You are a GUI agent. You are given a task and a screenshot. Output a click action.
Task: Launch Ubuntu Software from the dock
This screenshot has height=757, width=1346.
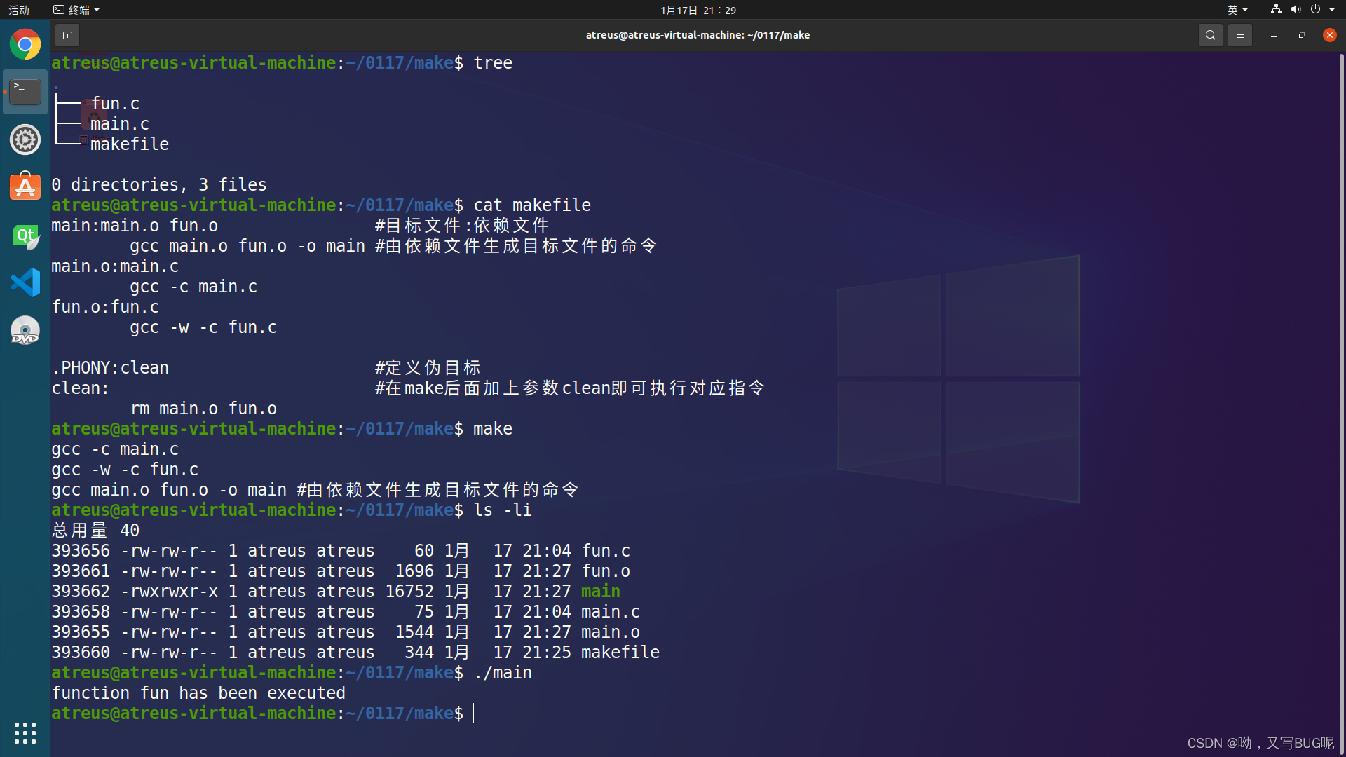tap(25, 187)
